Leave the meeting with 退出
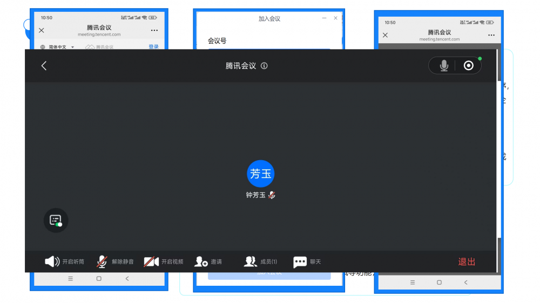This screenshot has width=540, height=303. [467, 261]
